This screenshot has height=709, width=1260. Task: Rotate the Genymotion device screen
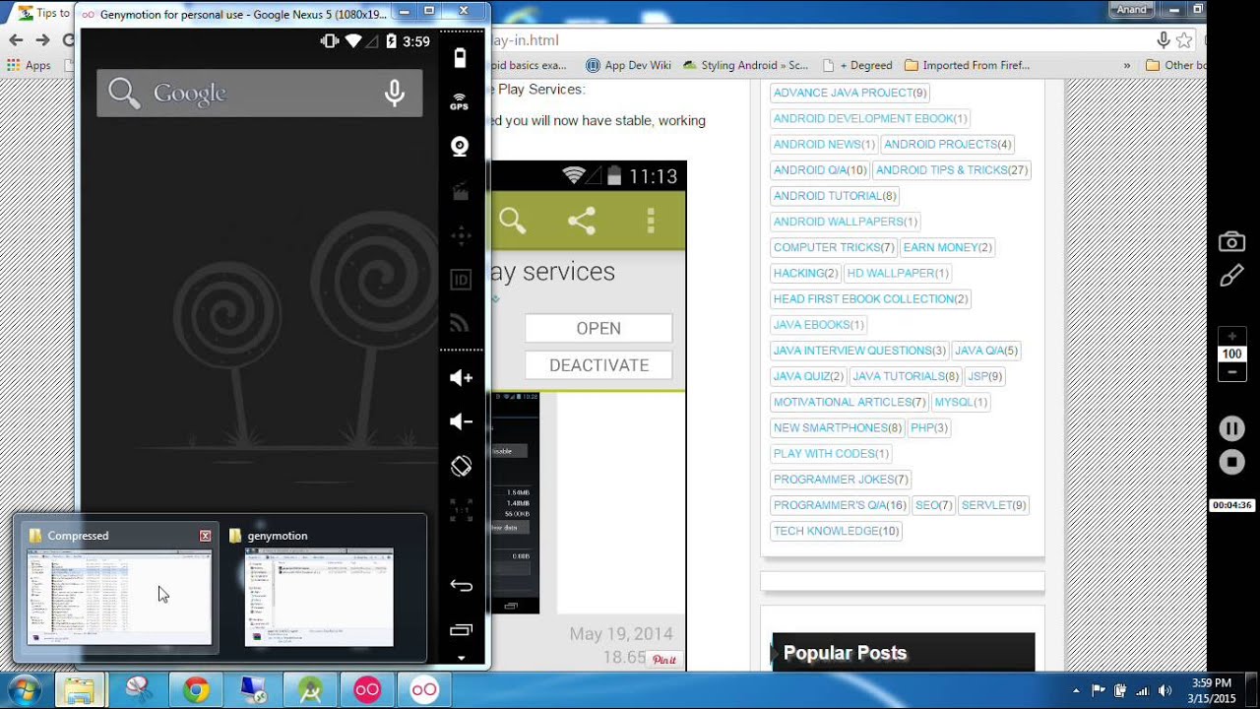pos(461,466)
